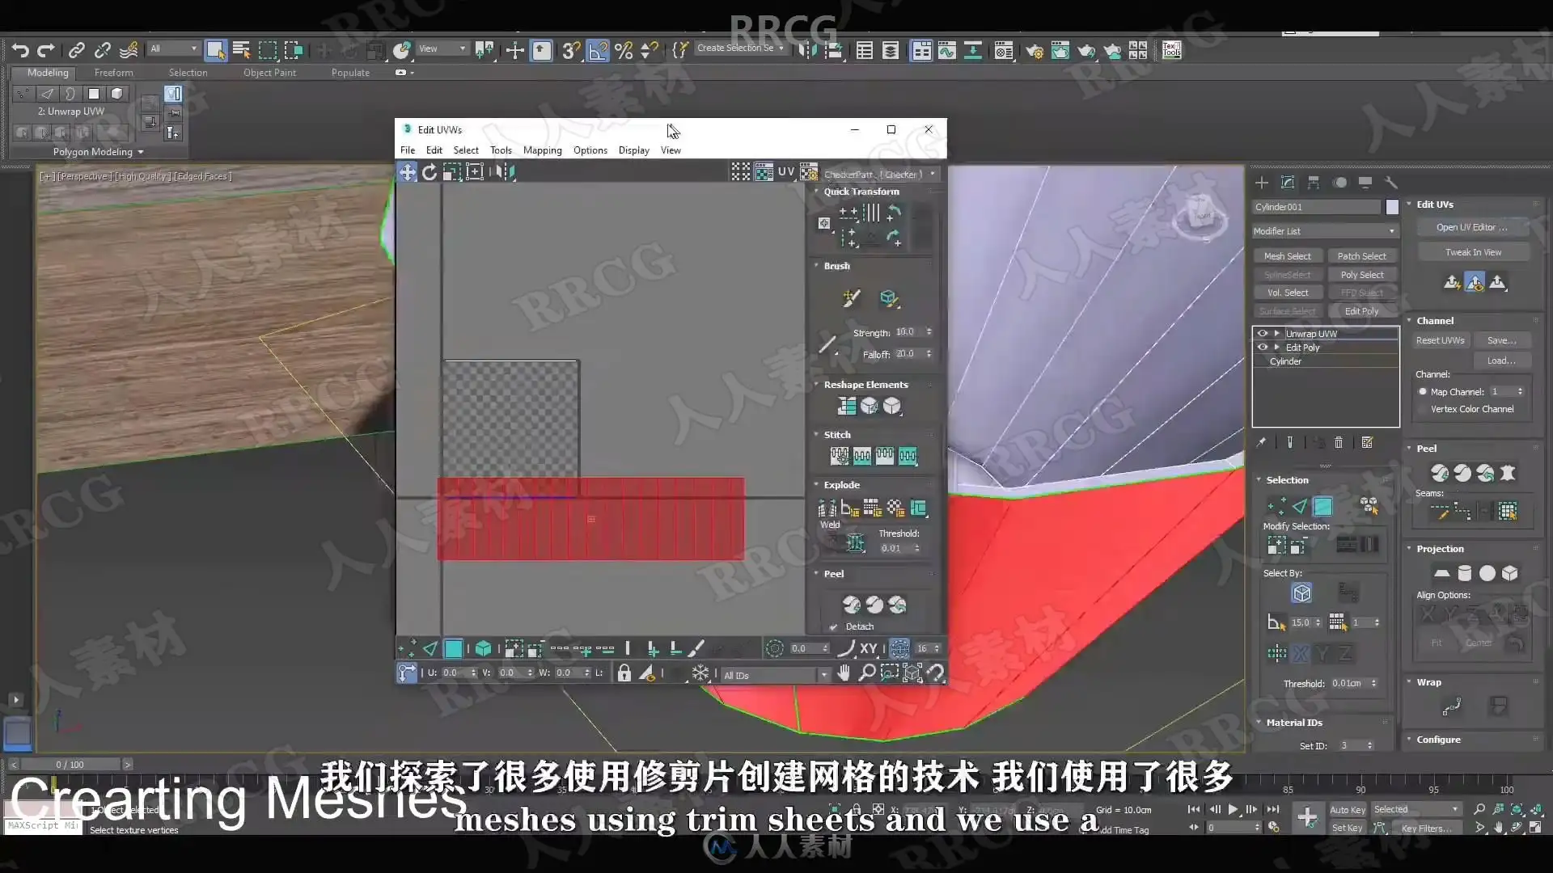Toggle the Angle Snap icon
The height and width of the screenshot is (873, 1553).
598,50
